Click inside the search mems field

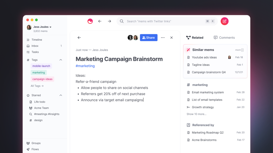160,21
